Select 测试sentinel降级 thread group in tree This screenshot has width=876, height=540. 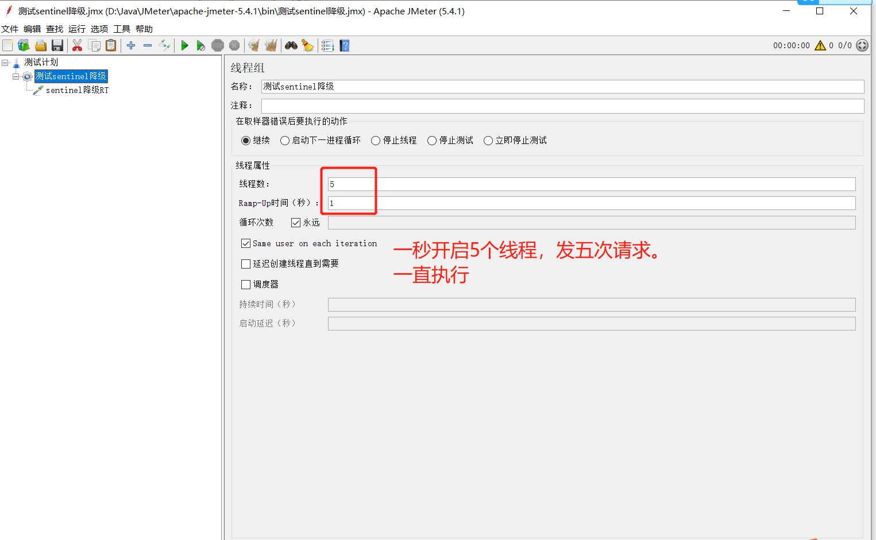click(x=71, y=76)
